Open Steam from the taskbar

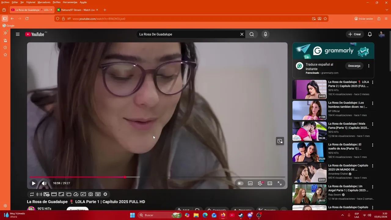(241, 215)
